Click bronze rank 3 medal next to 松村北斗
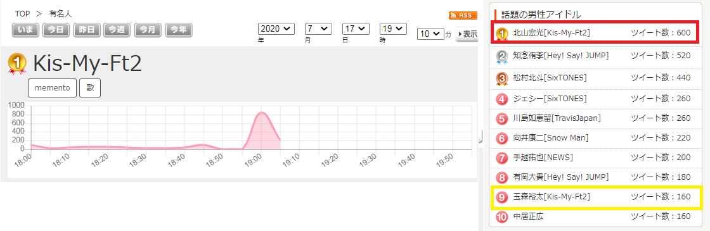The image size is (710, 231). point(501,78)
